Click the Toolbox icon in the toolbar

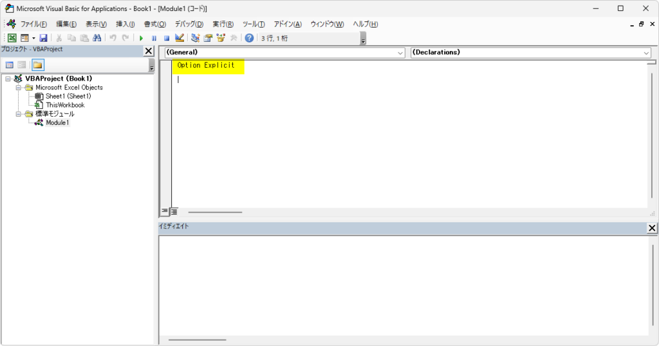234,38
